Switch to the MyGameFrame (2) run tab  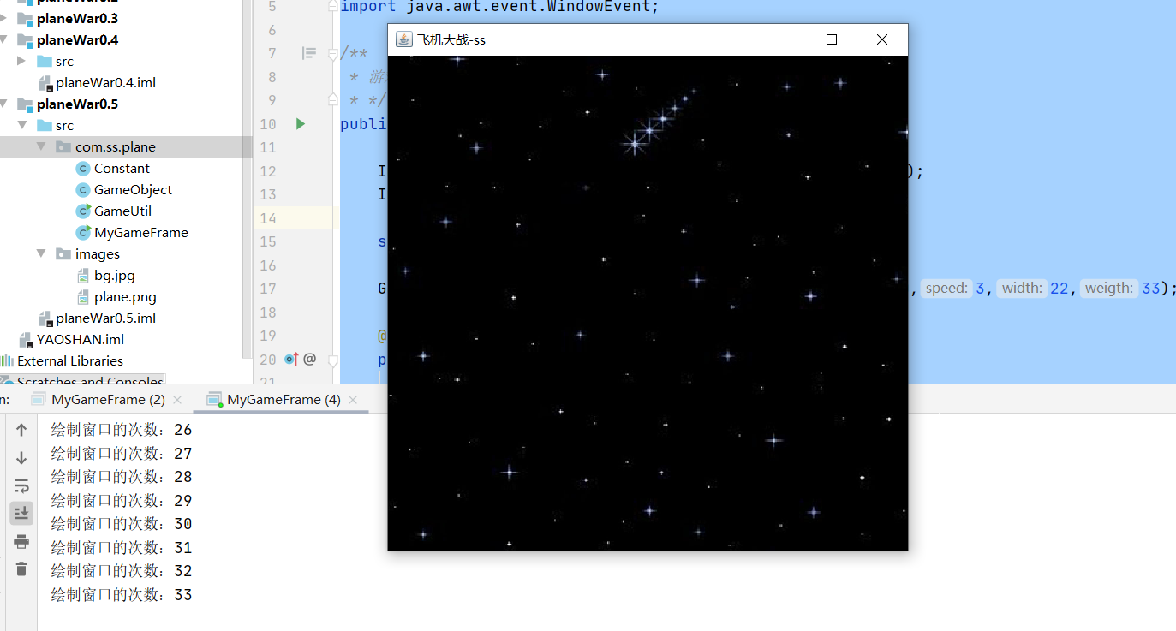tap(109, 400)
